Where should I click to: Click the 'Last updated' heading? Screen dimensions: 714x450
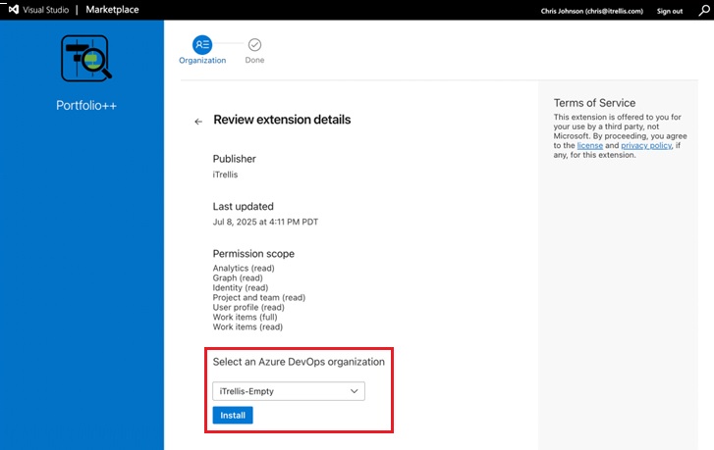click(244, 206)
